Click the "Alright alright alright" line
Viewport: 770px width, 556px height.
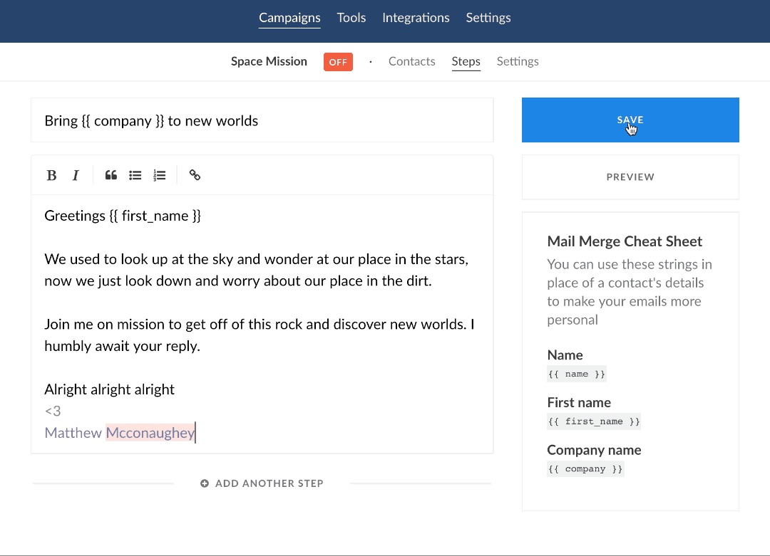pyautogui.click(x=110, y=389)
